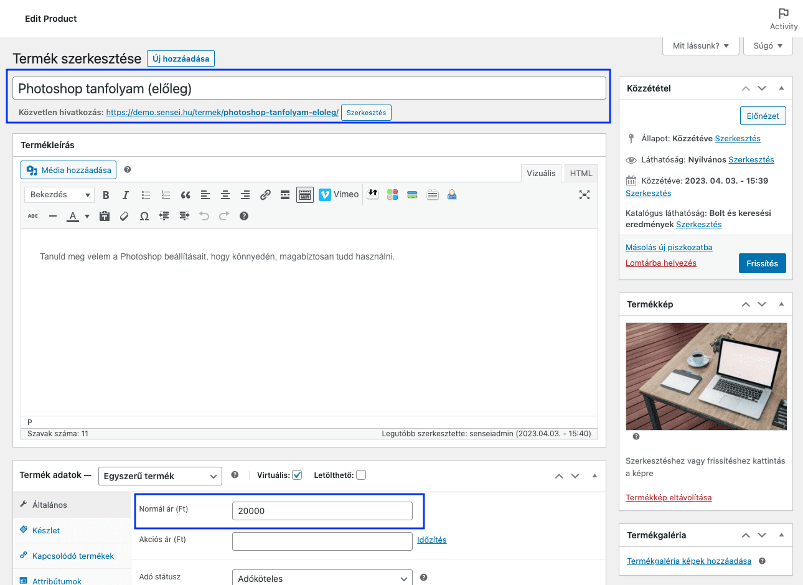Align text left in the description
The width and height of the screenshot is (803, 585).
205,195
